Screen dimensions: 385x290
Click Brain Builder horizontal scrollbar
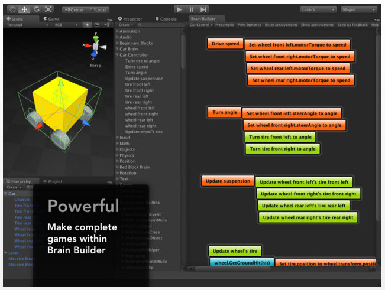click(233, 268)
